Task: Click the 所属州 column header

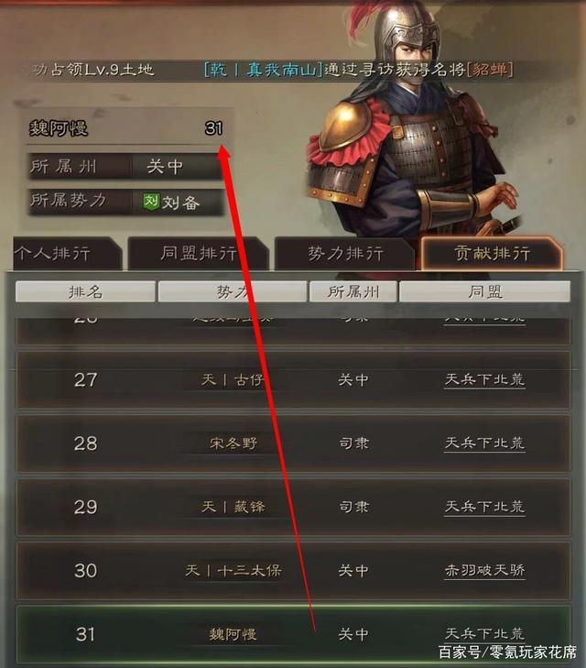Action: 353,291
